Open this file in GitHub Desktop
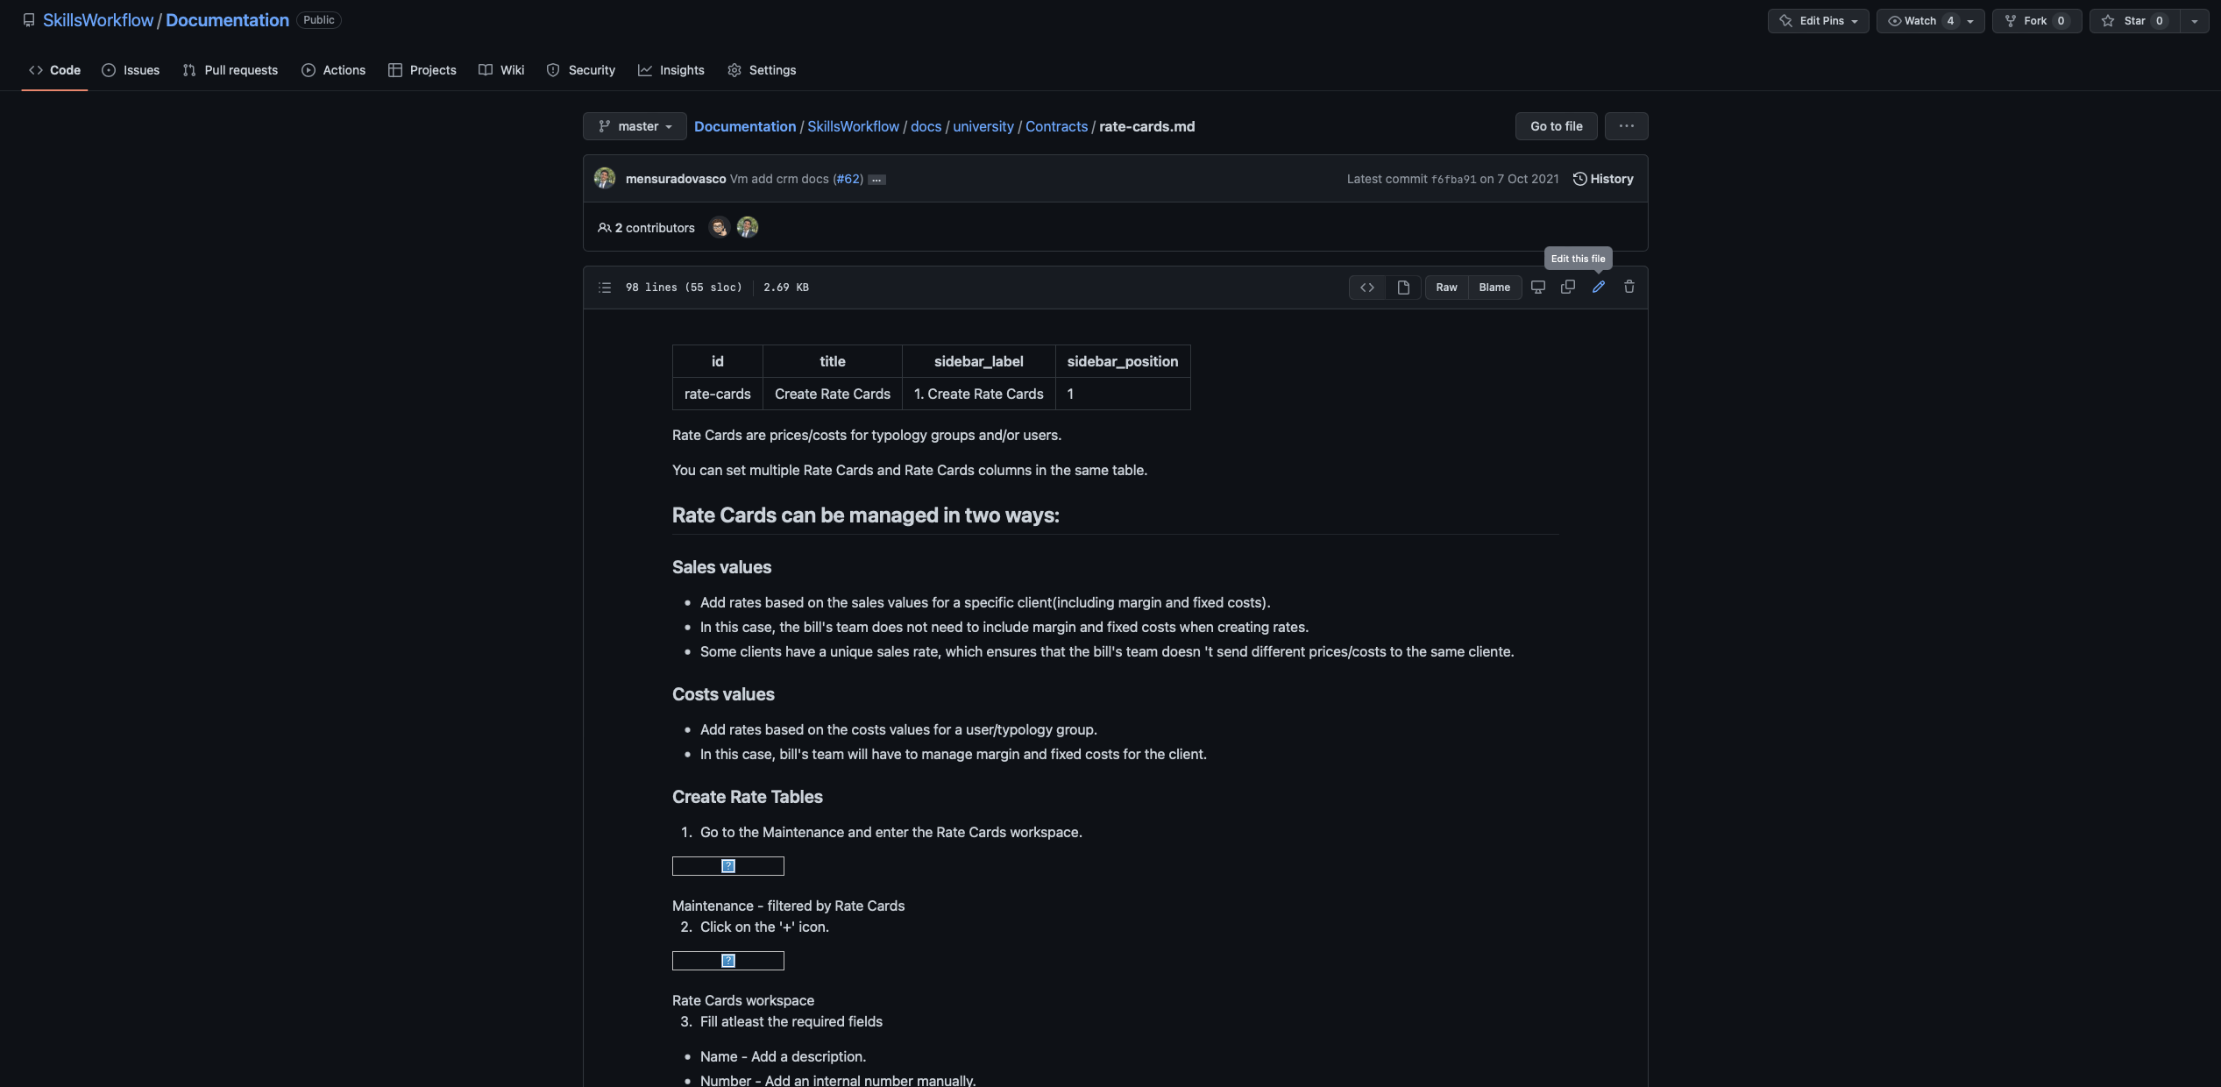Viewport: 2221px width, 1087px height. pos(1537,287)
